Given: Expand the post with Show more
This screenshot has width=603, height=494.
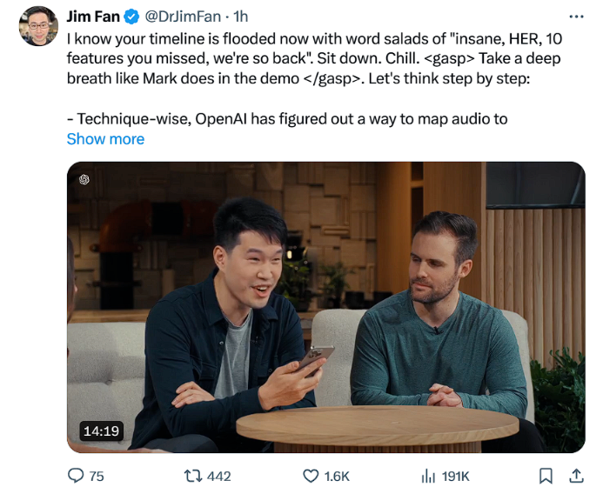Looking at the screenshot, I should tap(105, 139).
